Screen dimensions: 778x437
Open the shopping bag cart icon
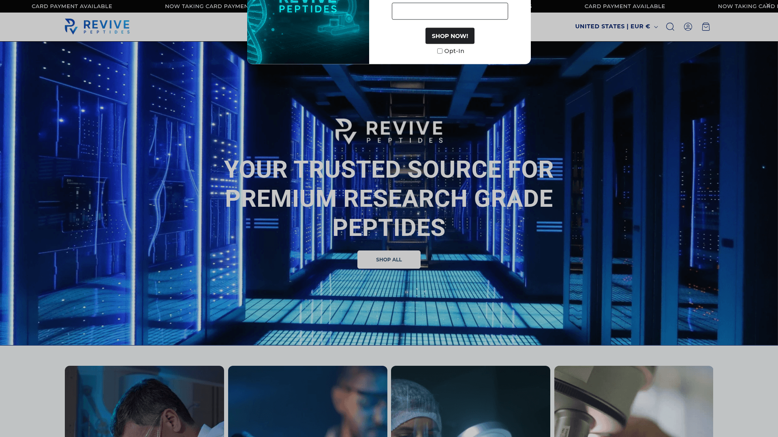(706, 27)
